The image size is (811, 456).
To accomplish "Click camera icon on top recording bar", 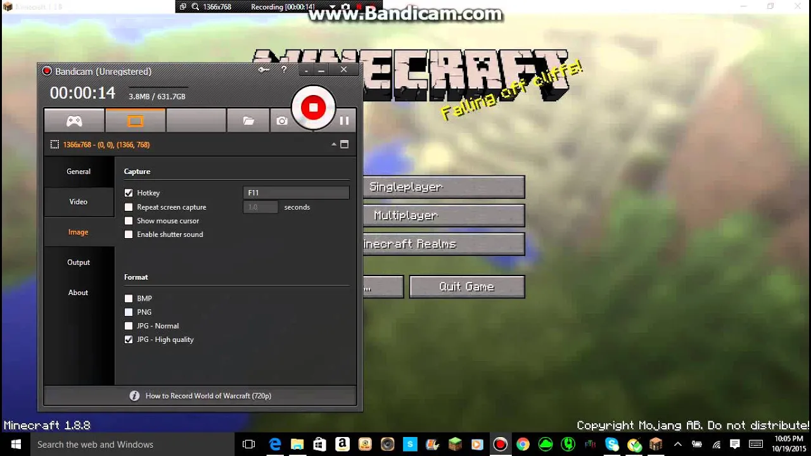I will [346, 7].
